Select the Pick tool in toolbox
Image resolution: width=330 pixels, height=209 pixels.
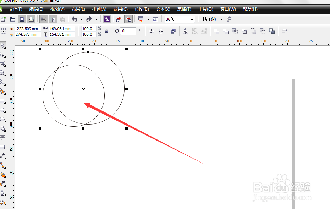(x=3, y=45)
